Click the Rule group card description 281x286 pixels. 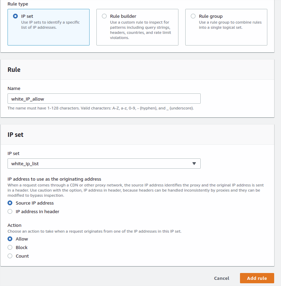230,25
